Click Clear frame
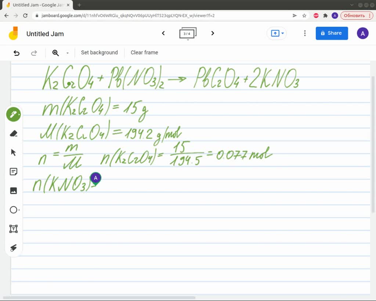Screen dimensions: 376x301 [x=144, y=52]
